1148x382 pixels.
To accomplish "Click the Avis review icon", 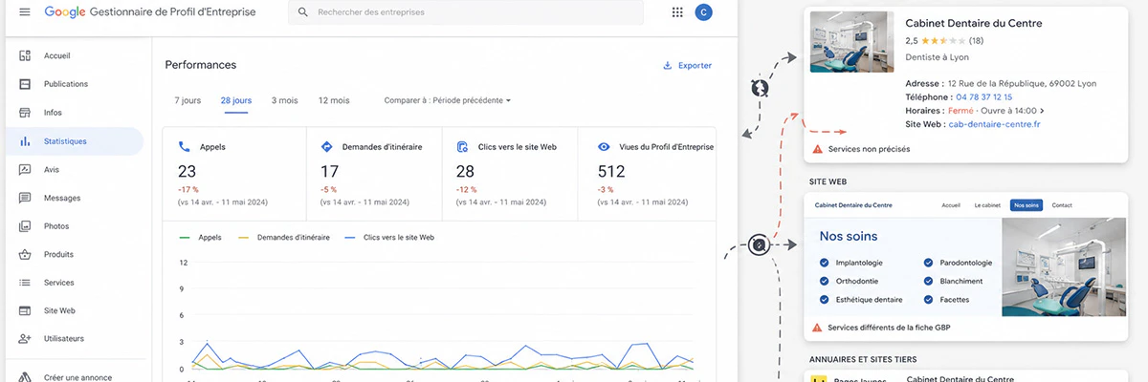I will [x=25, y=170].
